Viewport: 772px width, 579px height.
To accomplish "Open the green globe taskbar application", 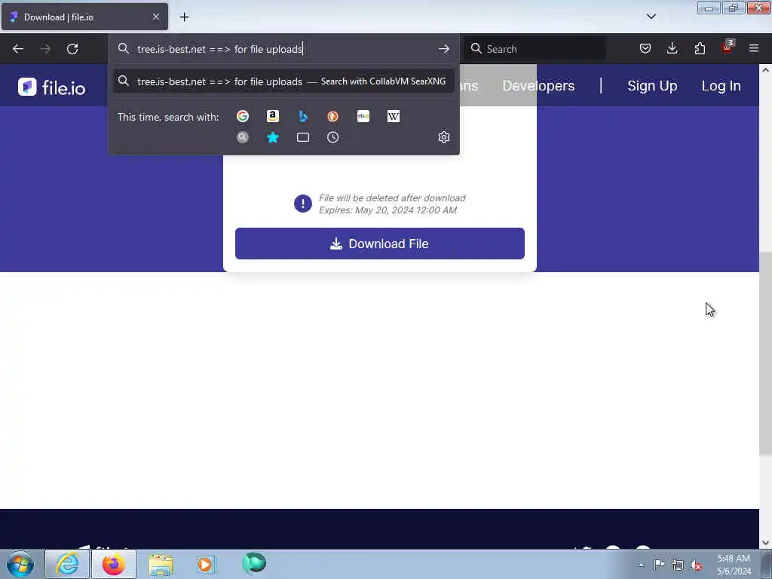I will (x=254, y=563).
